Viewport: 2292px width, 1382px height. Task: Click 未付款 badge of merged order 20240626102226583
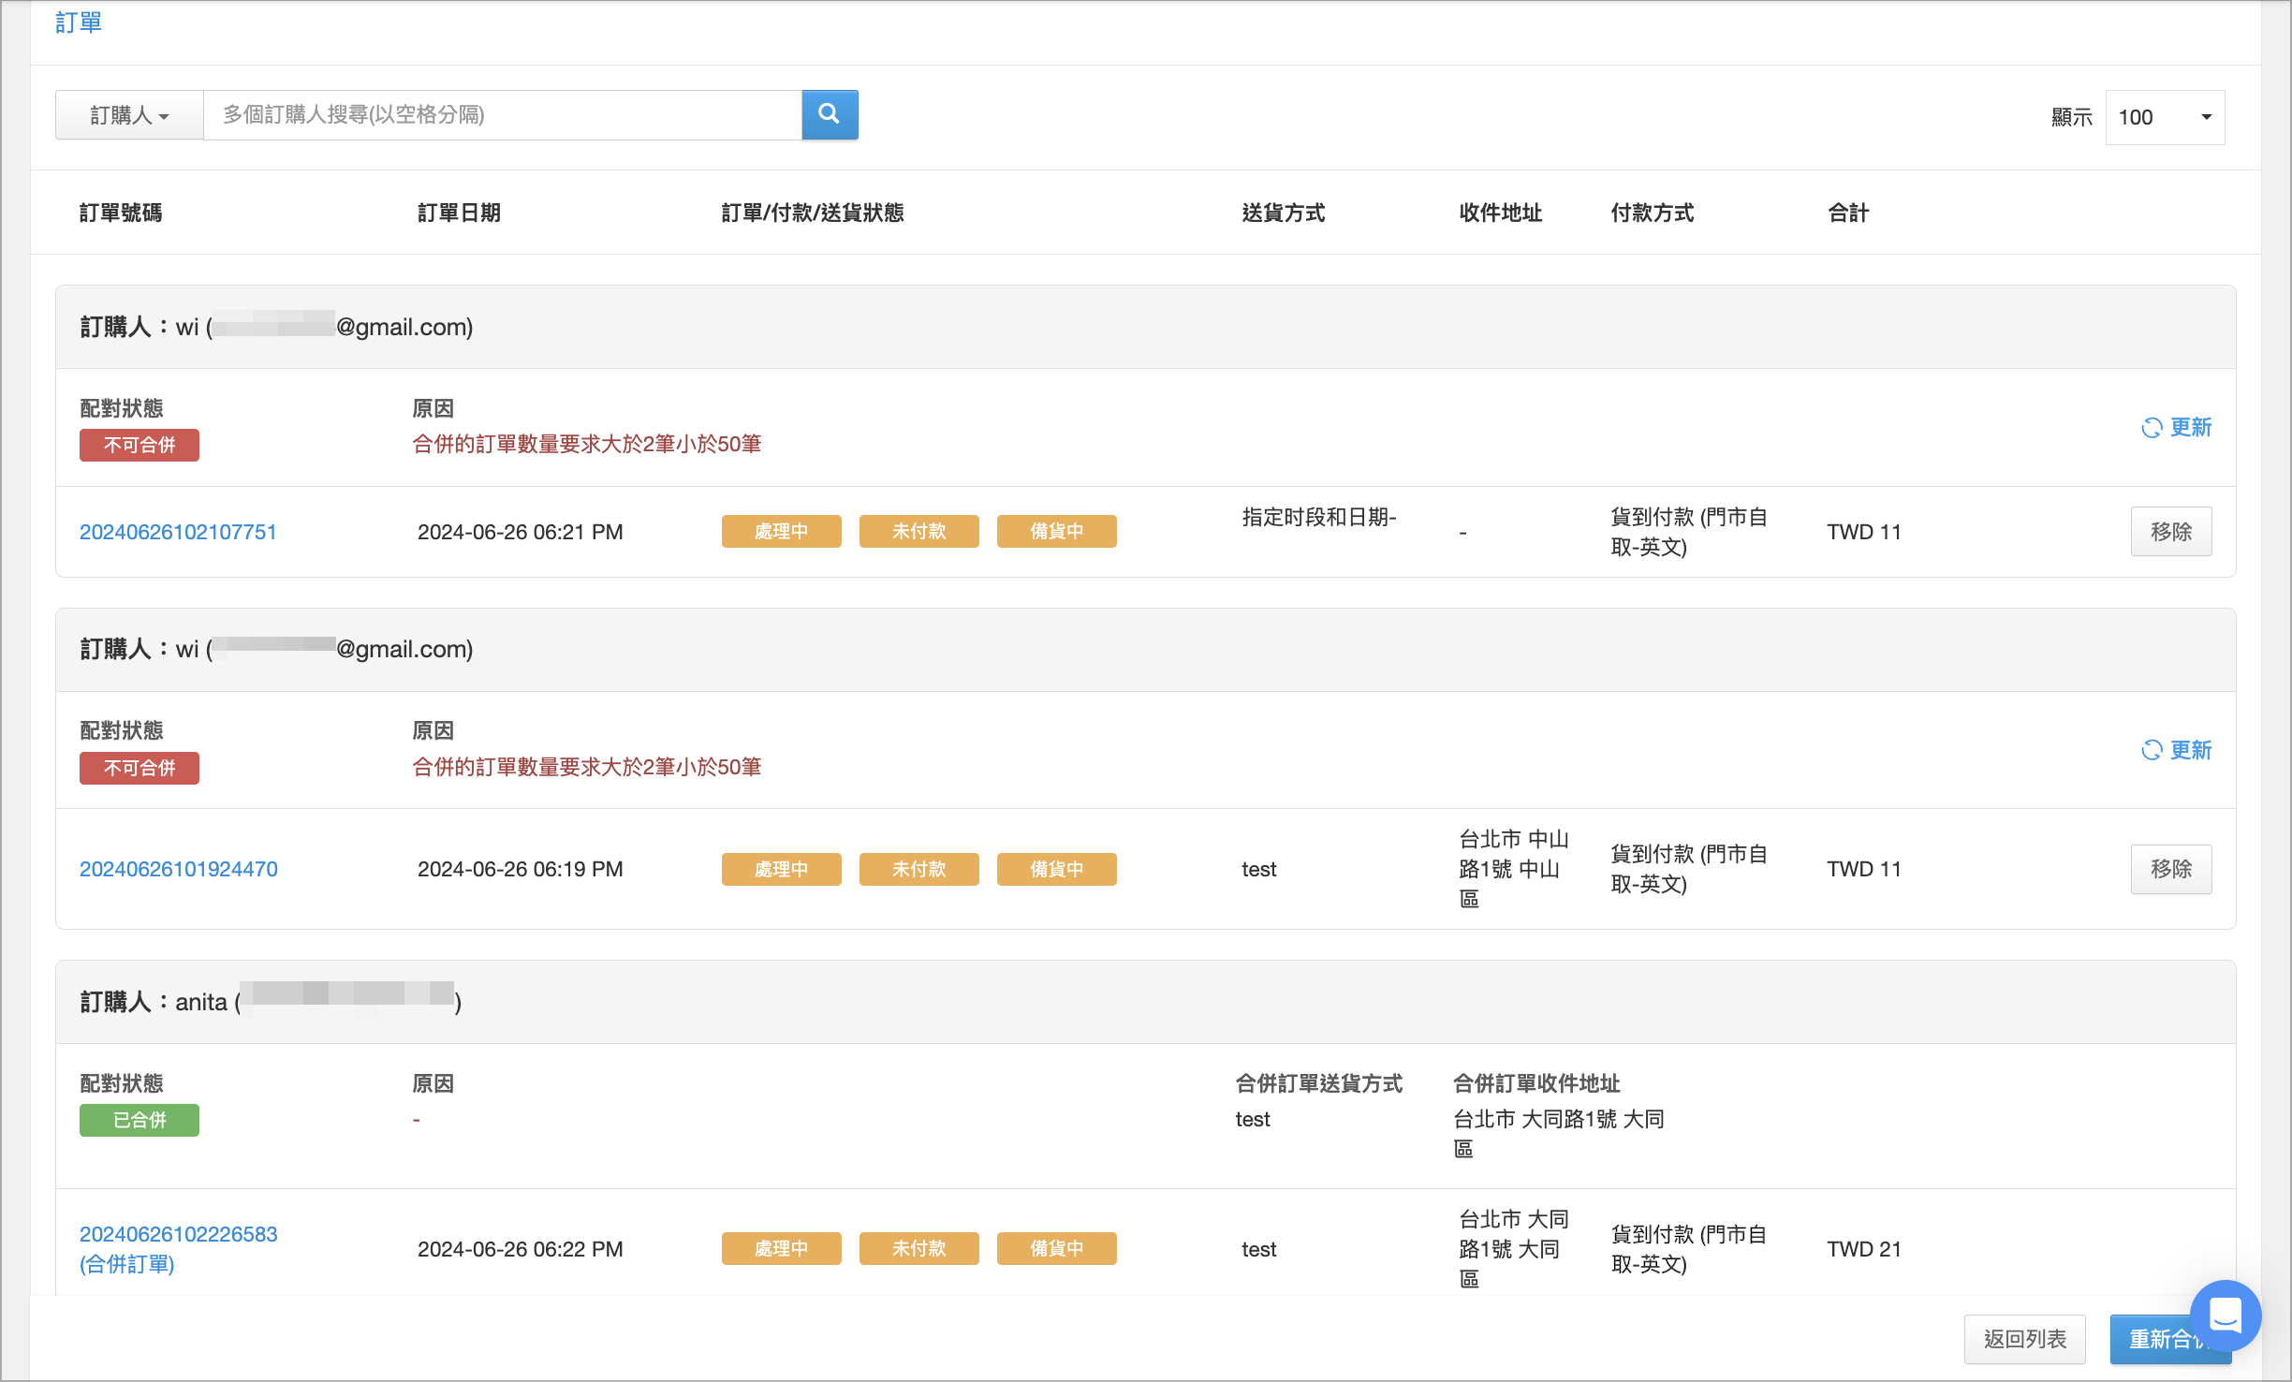918,1249
